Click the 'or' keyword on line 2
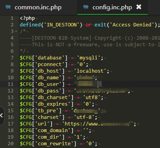Image resolution: width=160 pixels, height=148 pixels. click(89, 25)
